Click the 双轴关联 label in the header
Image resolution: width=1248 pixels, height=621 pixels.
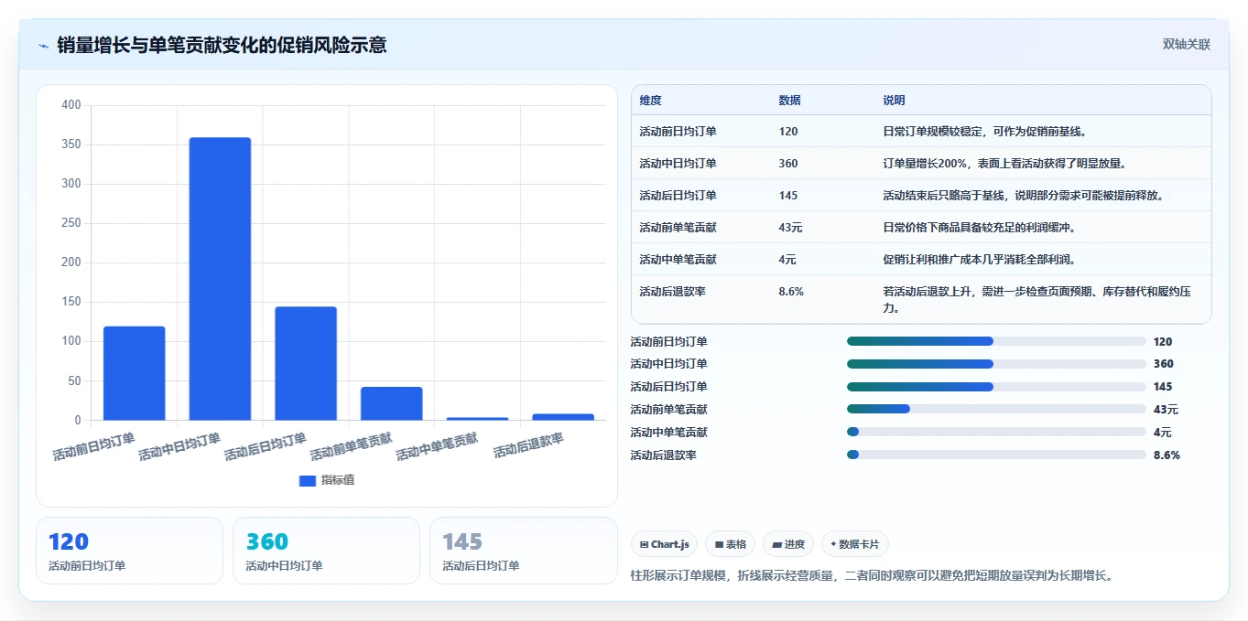pyautogui.click(x=1187, y=45)
